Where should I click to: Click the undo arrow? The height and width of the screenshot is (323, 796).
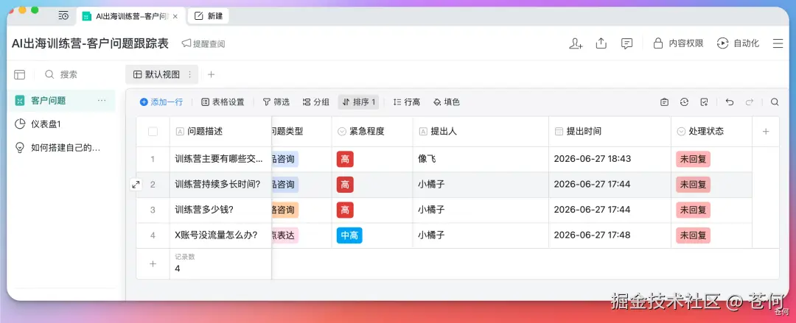click(x=730, y=102)
